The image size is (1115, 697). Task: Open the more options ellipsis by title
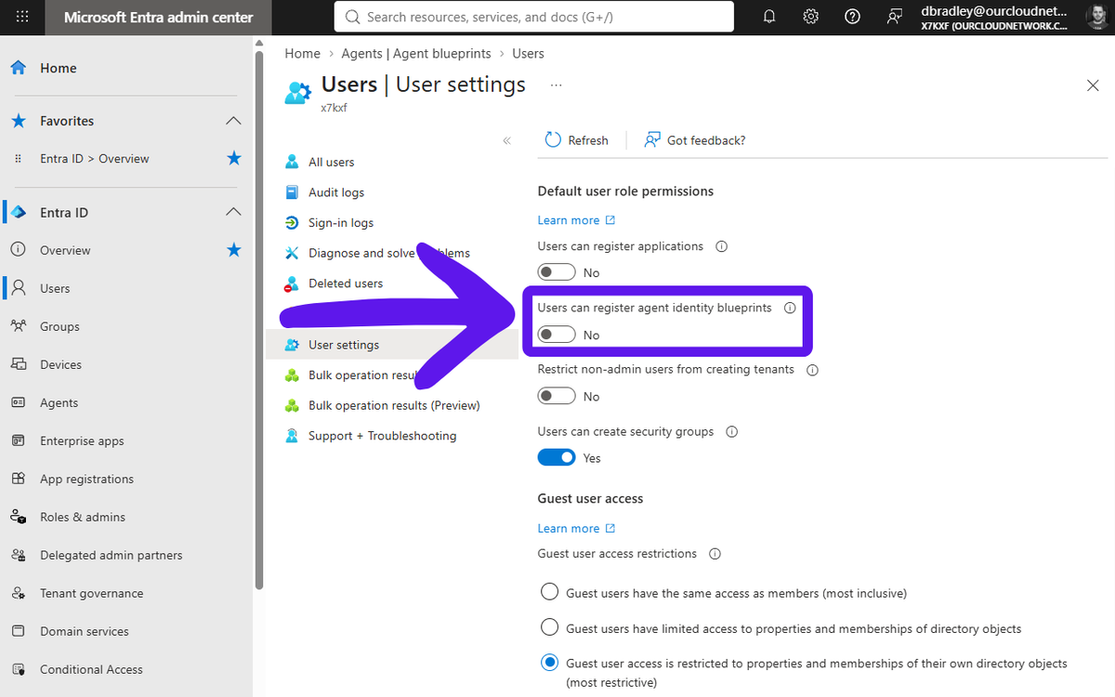[x=557, y=85]
